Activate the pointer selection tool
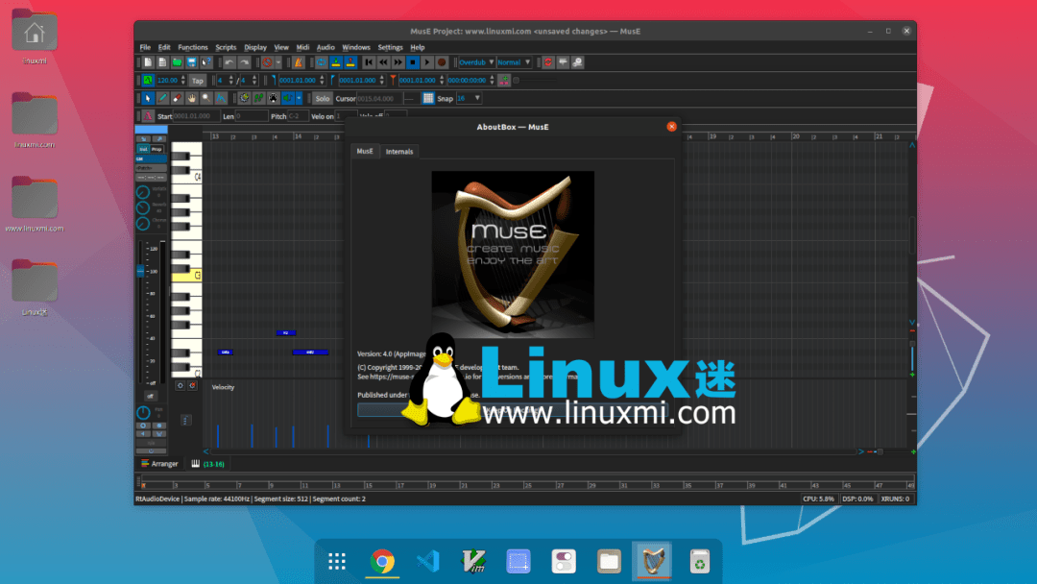Viewport: 1037px width, 584px height. point(148,98)
